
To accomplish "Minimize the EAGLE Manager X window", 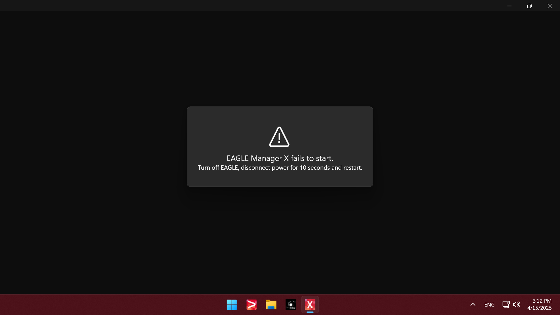I will coord(509,6).
